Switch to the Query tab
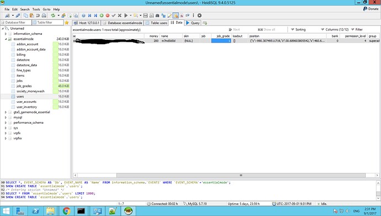This screenshot has width=381, height=216. 193,23
